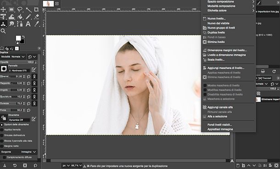Lower layer arrow in Layers dock
The width and height of the screenshot is (280, 169).
tap(254, 165)
